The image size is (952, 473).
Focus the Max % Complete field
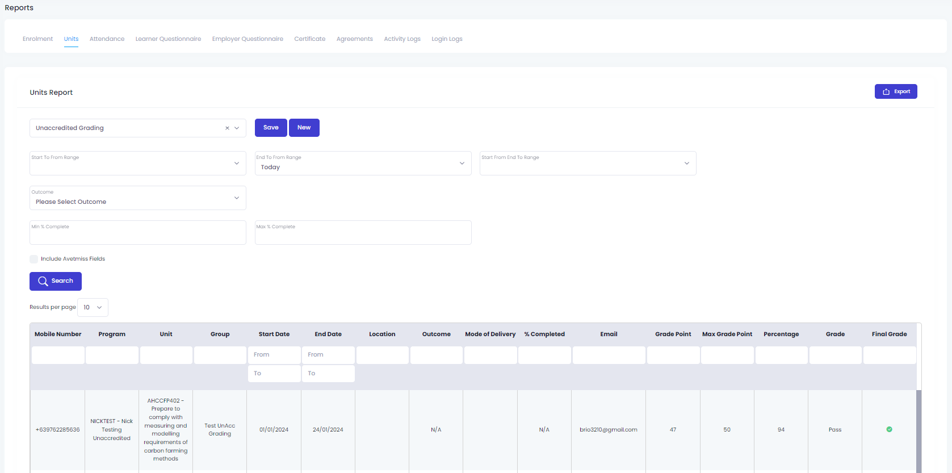363,232
